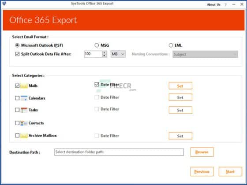Click the Mails category label
This screenshot has height=185, width=247.
point(33,86)
